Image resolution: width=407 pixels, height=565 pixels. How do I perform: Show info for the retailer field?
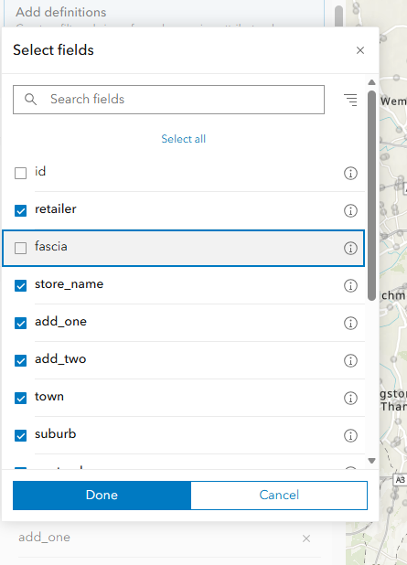tap(350, 211)
